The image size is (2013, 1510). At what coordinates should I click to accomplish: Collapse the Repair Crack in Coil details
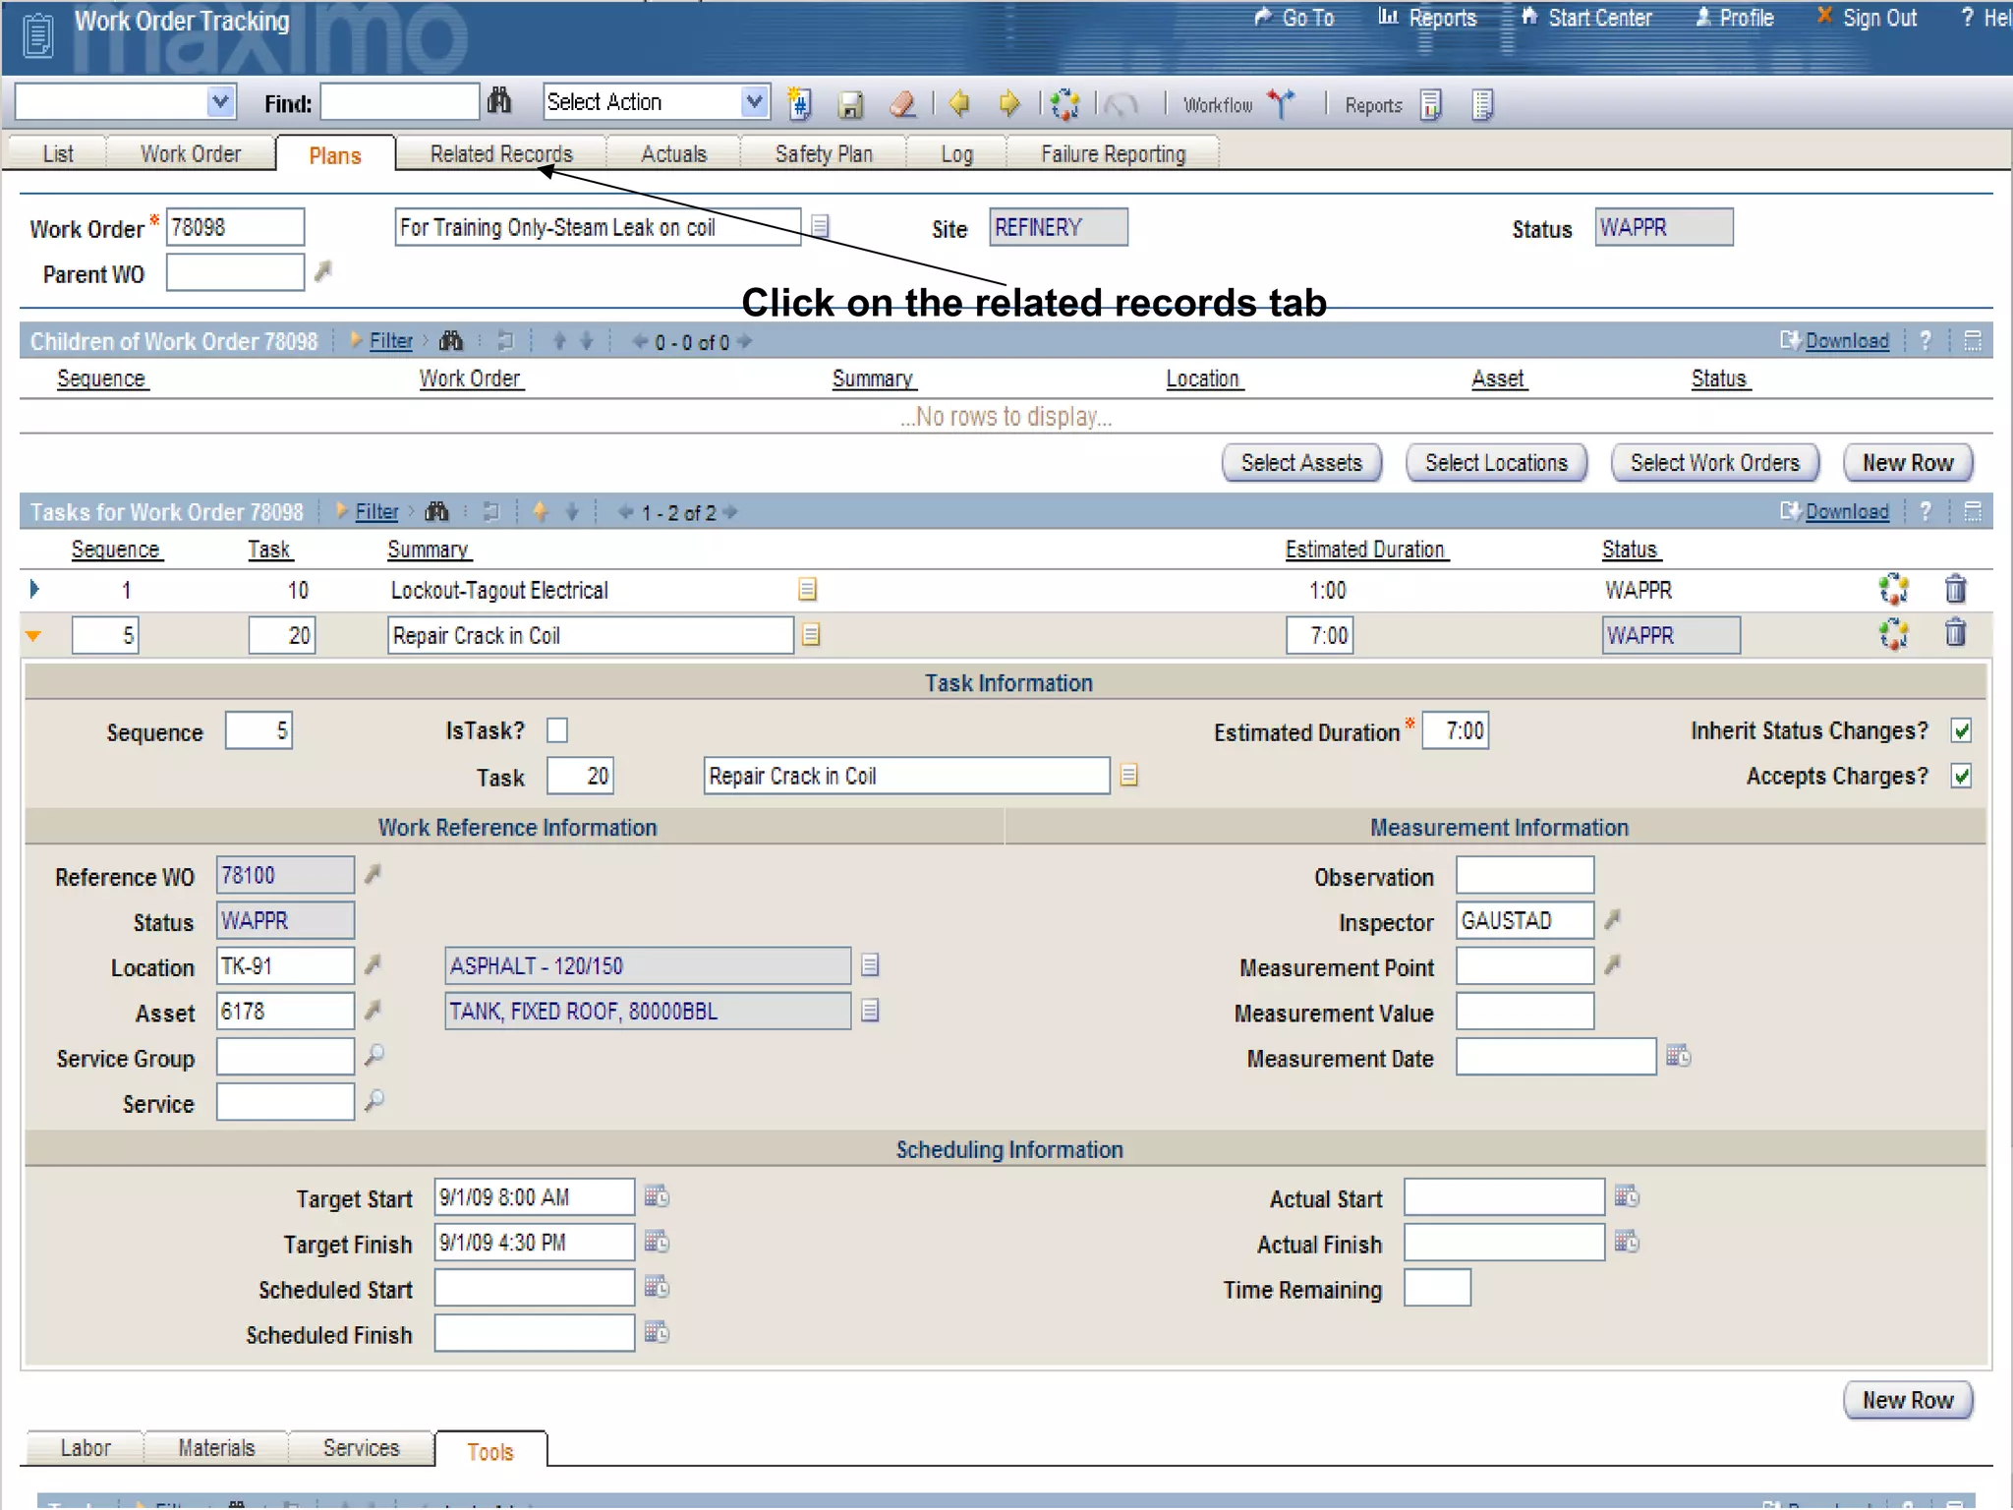[33, 636]
